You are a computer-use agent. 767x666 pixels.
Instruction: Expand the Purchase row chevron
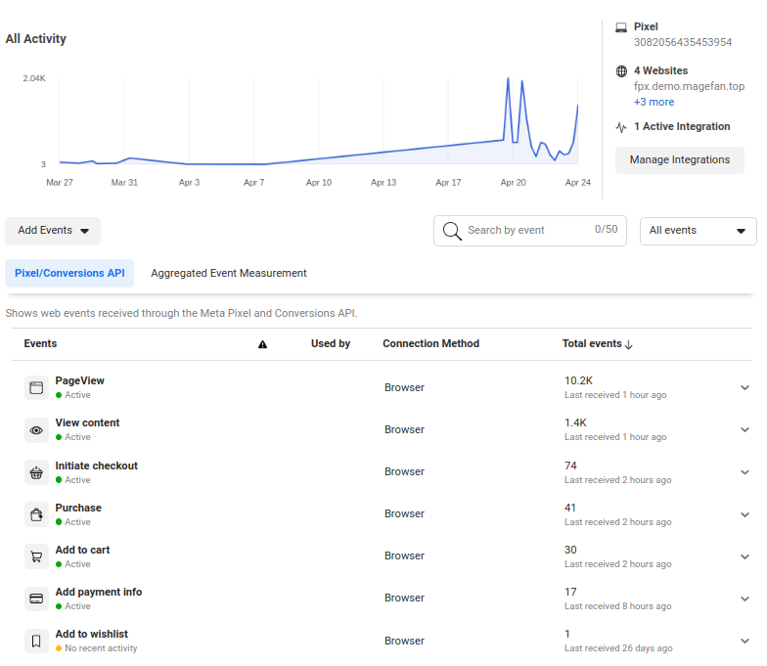coord(745,514)
